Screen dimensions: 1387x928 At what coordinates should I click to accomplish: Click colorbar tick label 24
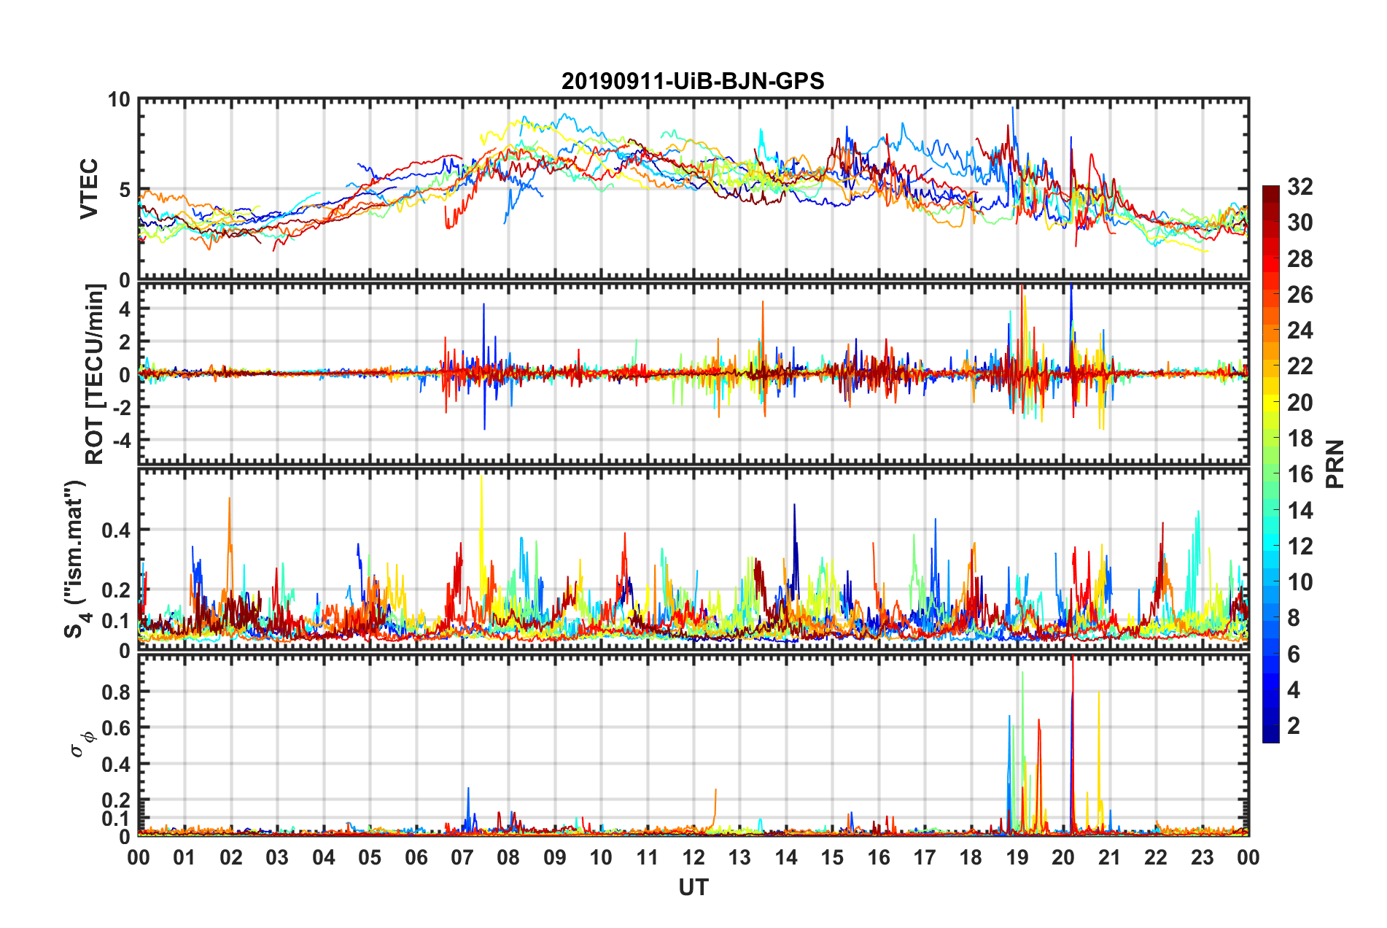(x=1300, y=330)
